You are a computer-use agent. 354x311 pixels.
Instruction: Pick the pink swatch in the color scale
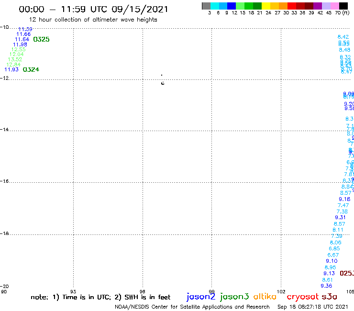point(334,6)
